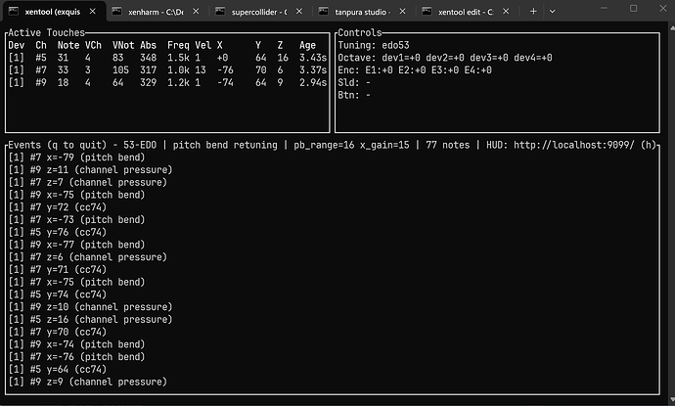Click the scrollbar up arrow
The image size is (675, 406).
672,28
